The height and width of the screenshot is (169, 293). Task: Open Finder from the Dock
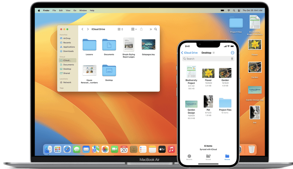click(x=48, y=149)
